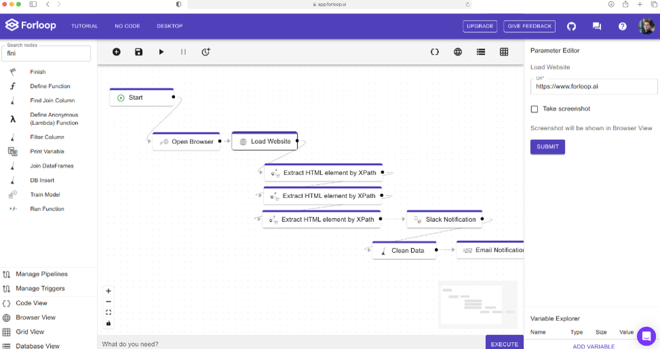Open the DESKTOP menu item
660x349 pixels.
click(x=170, y=26)
